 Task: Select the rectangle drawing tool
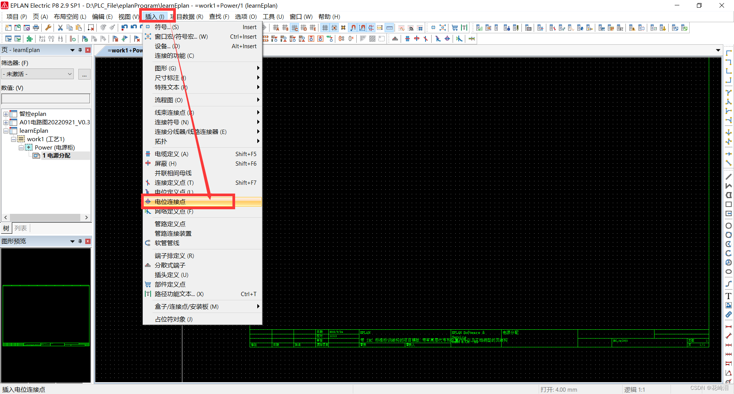[x=729, y=204]
